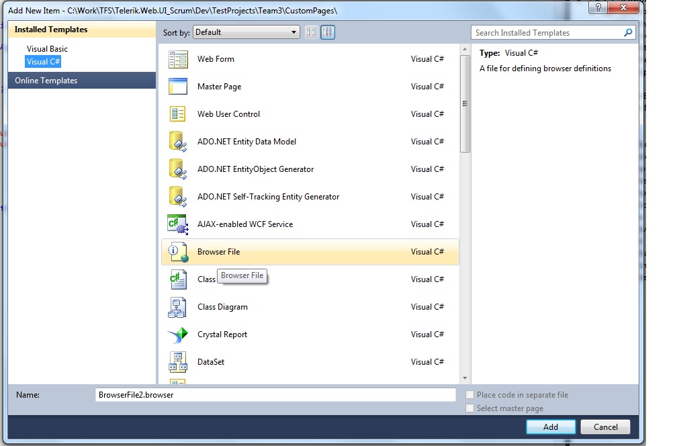The height and width of the screenshot is (446, 677).
Task: Click "ADO.NET Entity Data Model" text
Action: pos(247,142)
